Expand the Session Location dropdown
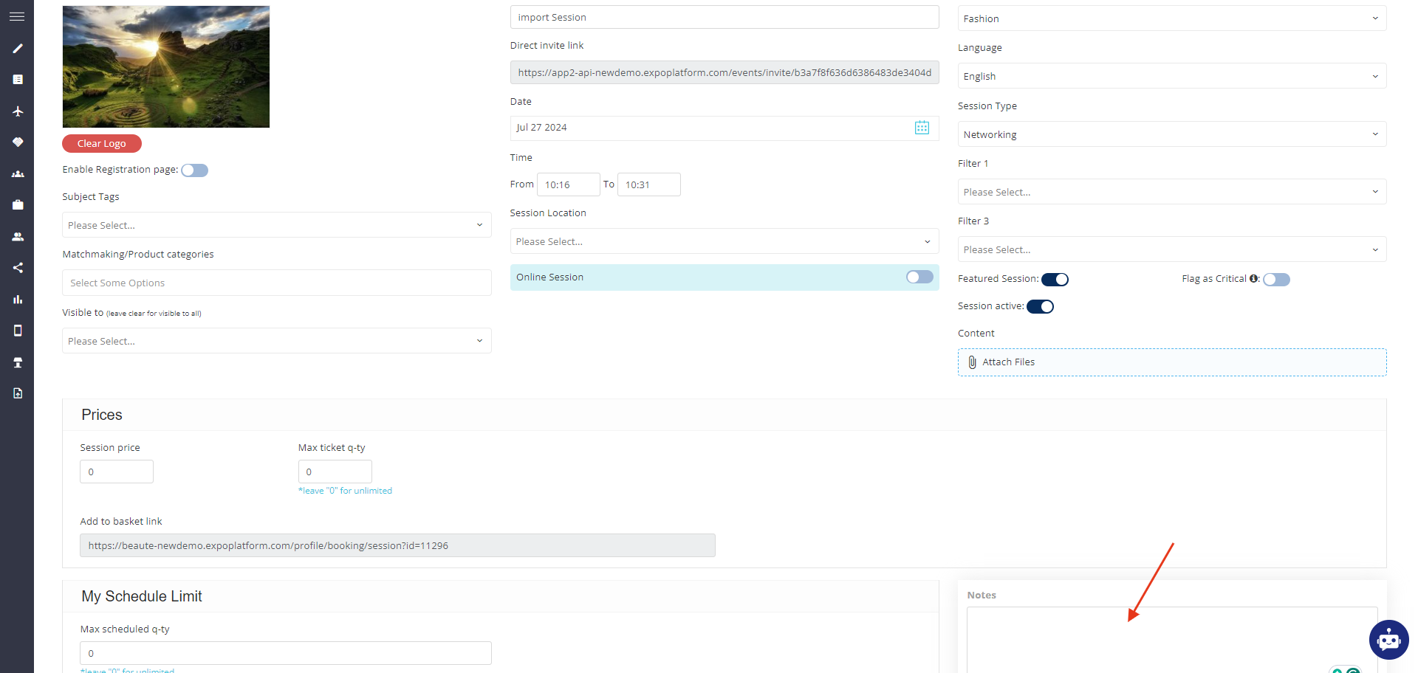Image resolution: width=1418 pixels, height=673 pixels. coord(725,241)
